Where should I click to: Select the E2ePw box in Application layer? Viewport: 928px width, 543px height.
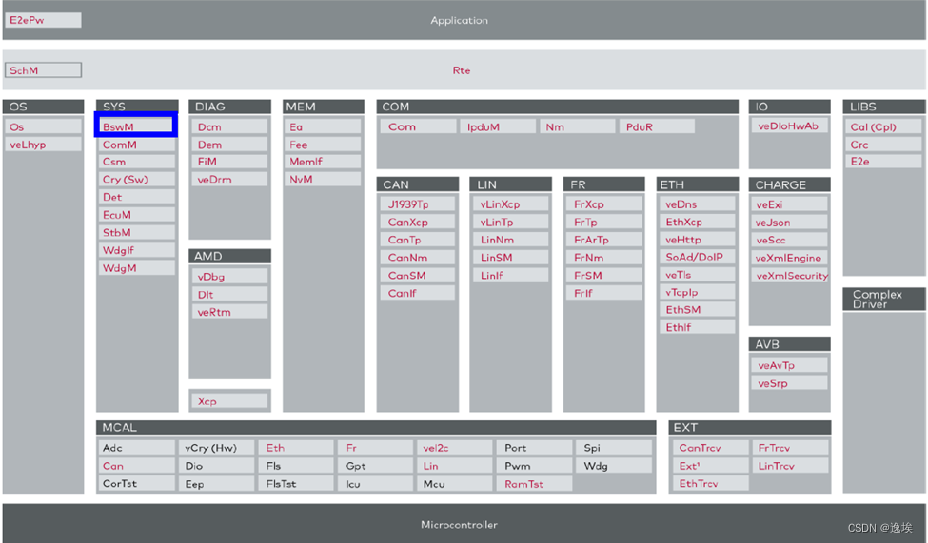[43, 20]
